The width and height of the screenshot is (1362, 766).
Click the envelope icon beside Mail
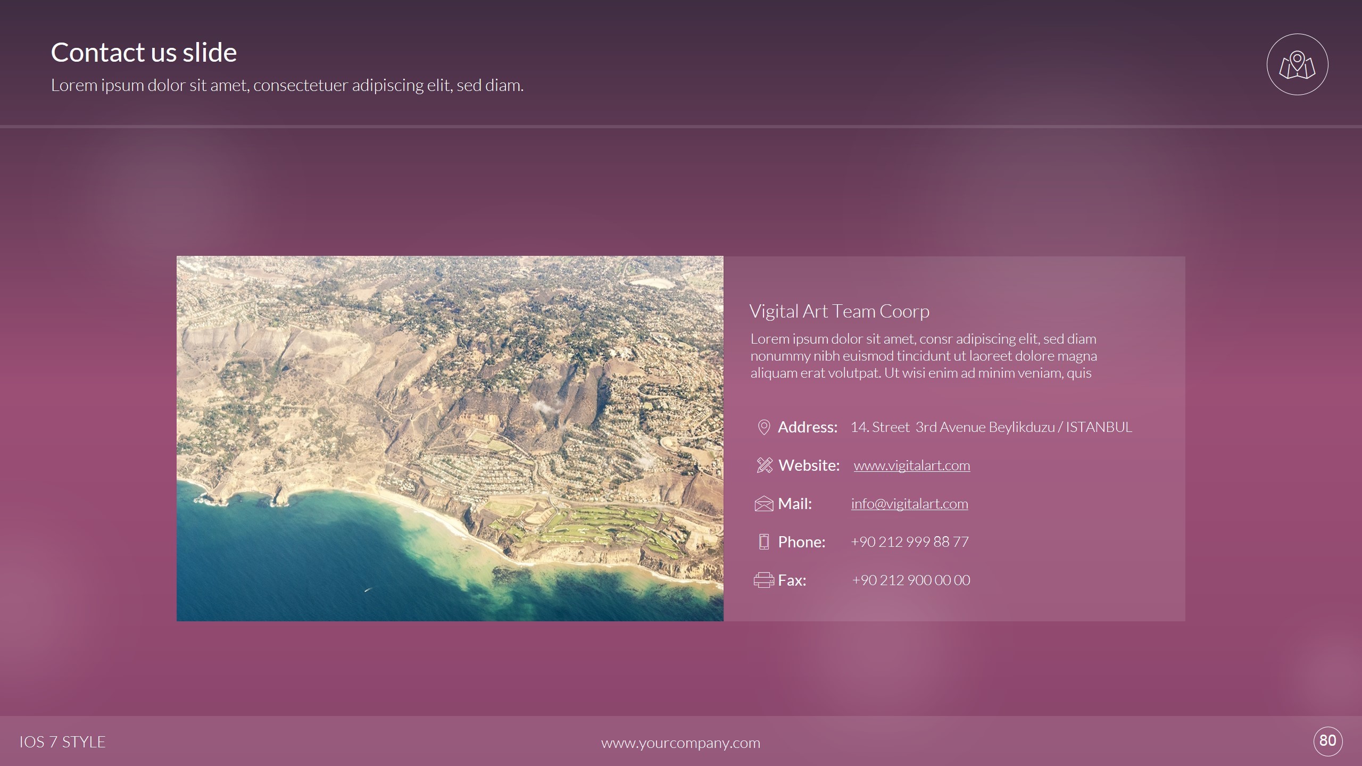(763, 504)
